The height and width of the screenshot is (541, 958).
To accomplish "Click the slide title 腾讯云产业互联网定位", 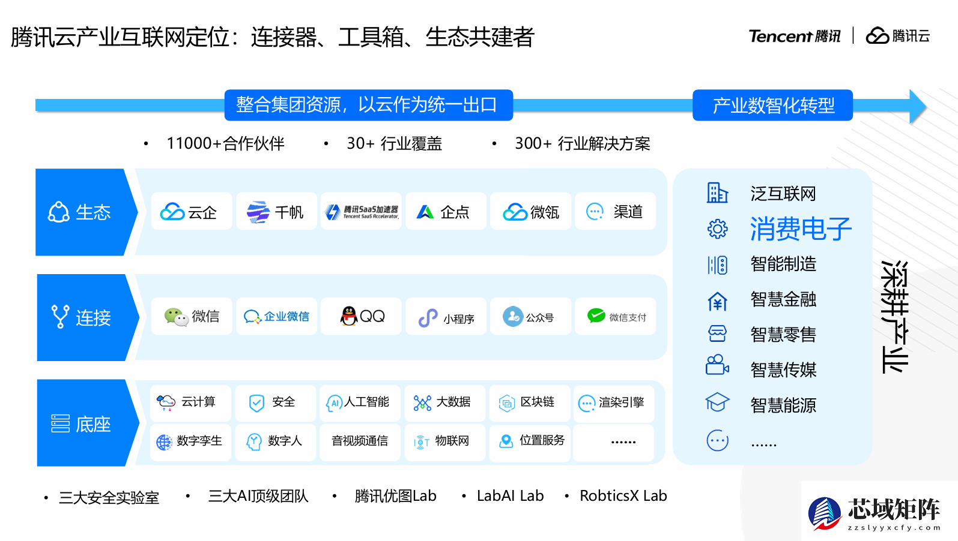I will (120, 37).
